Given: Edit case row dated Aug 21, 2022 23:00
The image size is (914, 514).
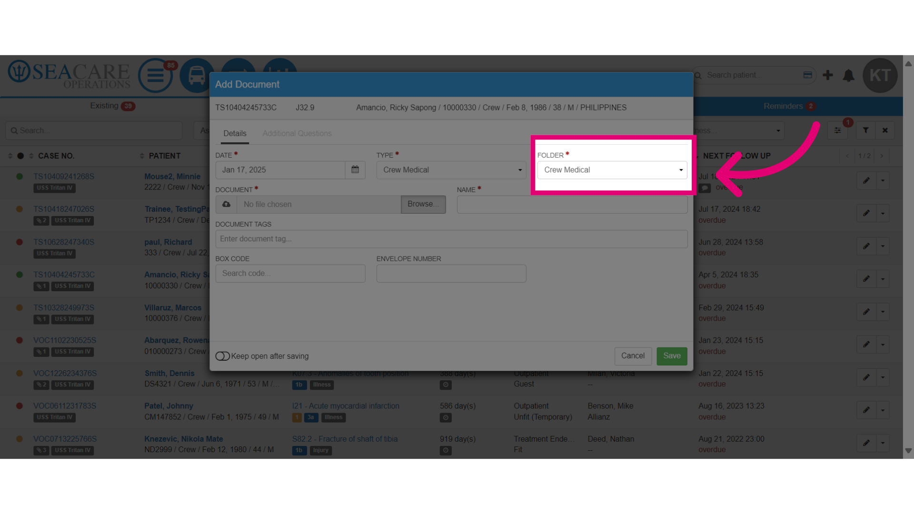Looking at the screenshot, I should coord(866,443).
